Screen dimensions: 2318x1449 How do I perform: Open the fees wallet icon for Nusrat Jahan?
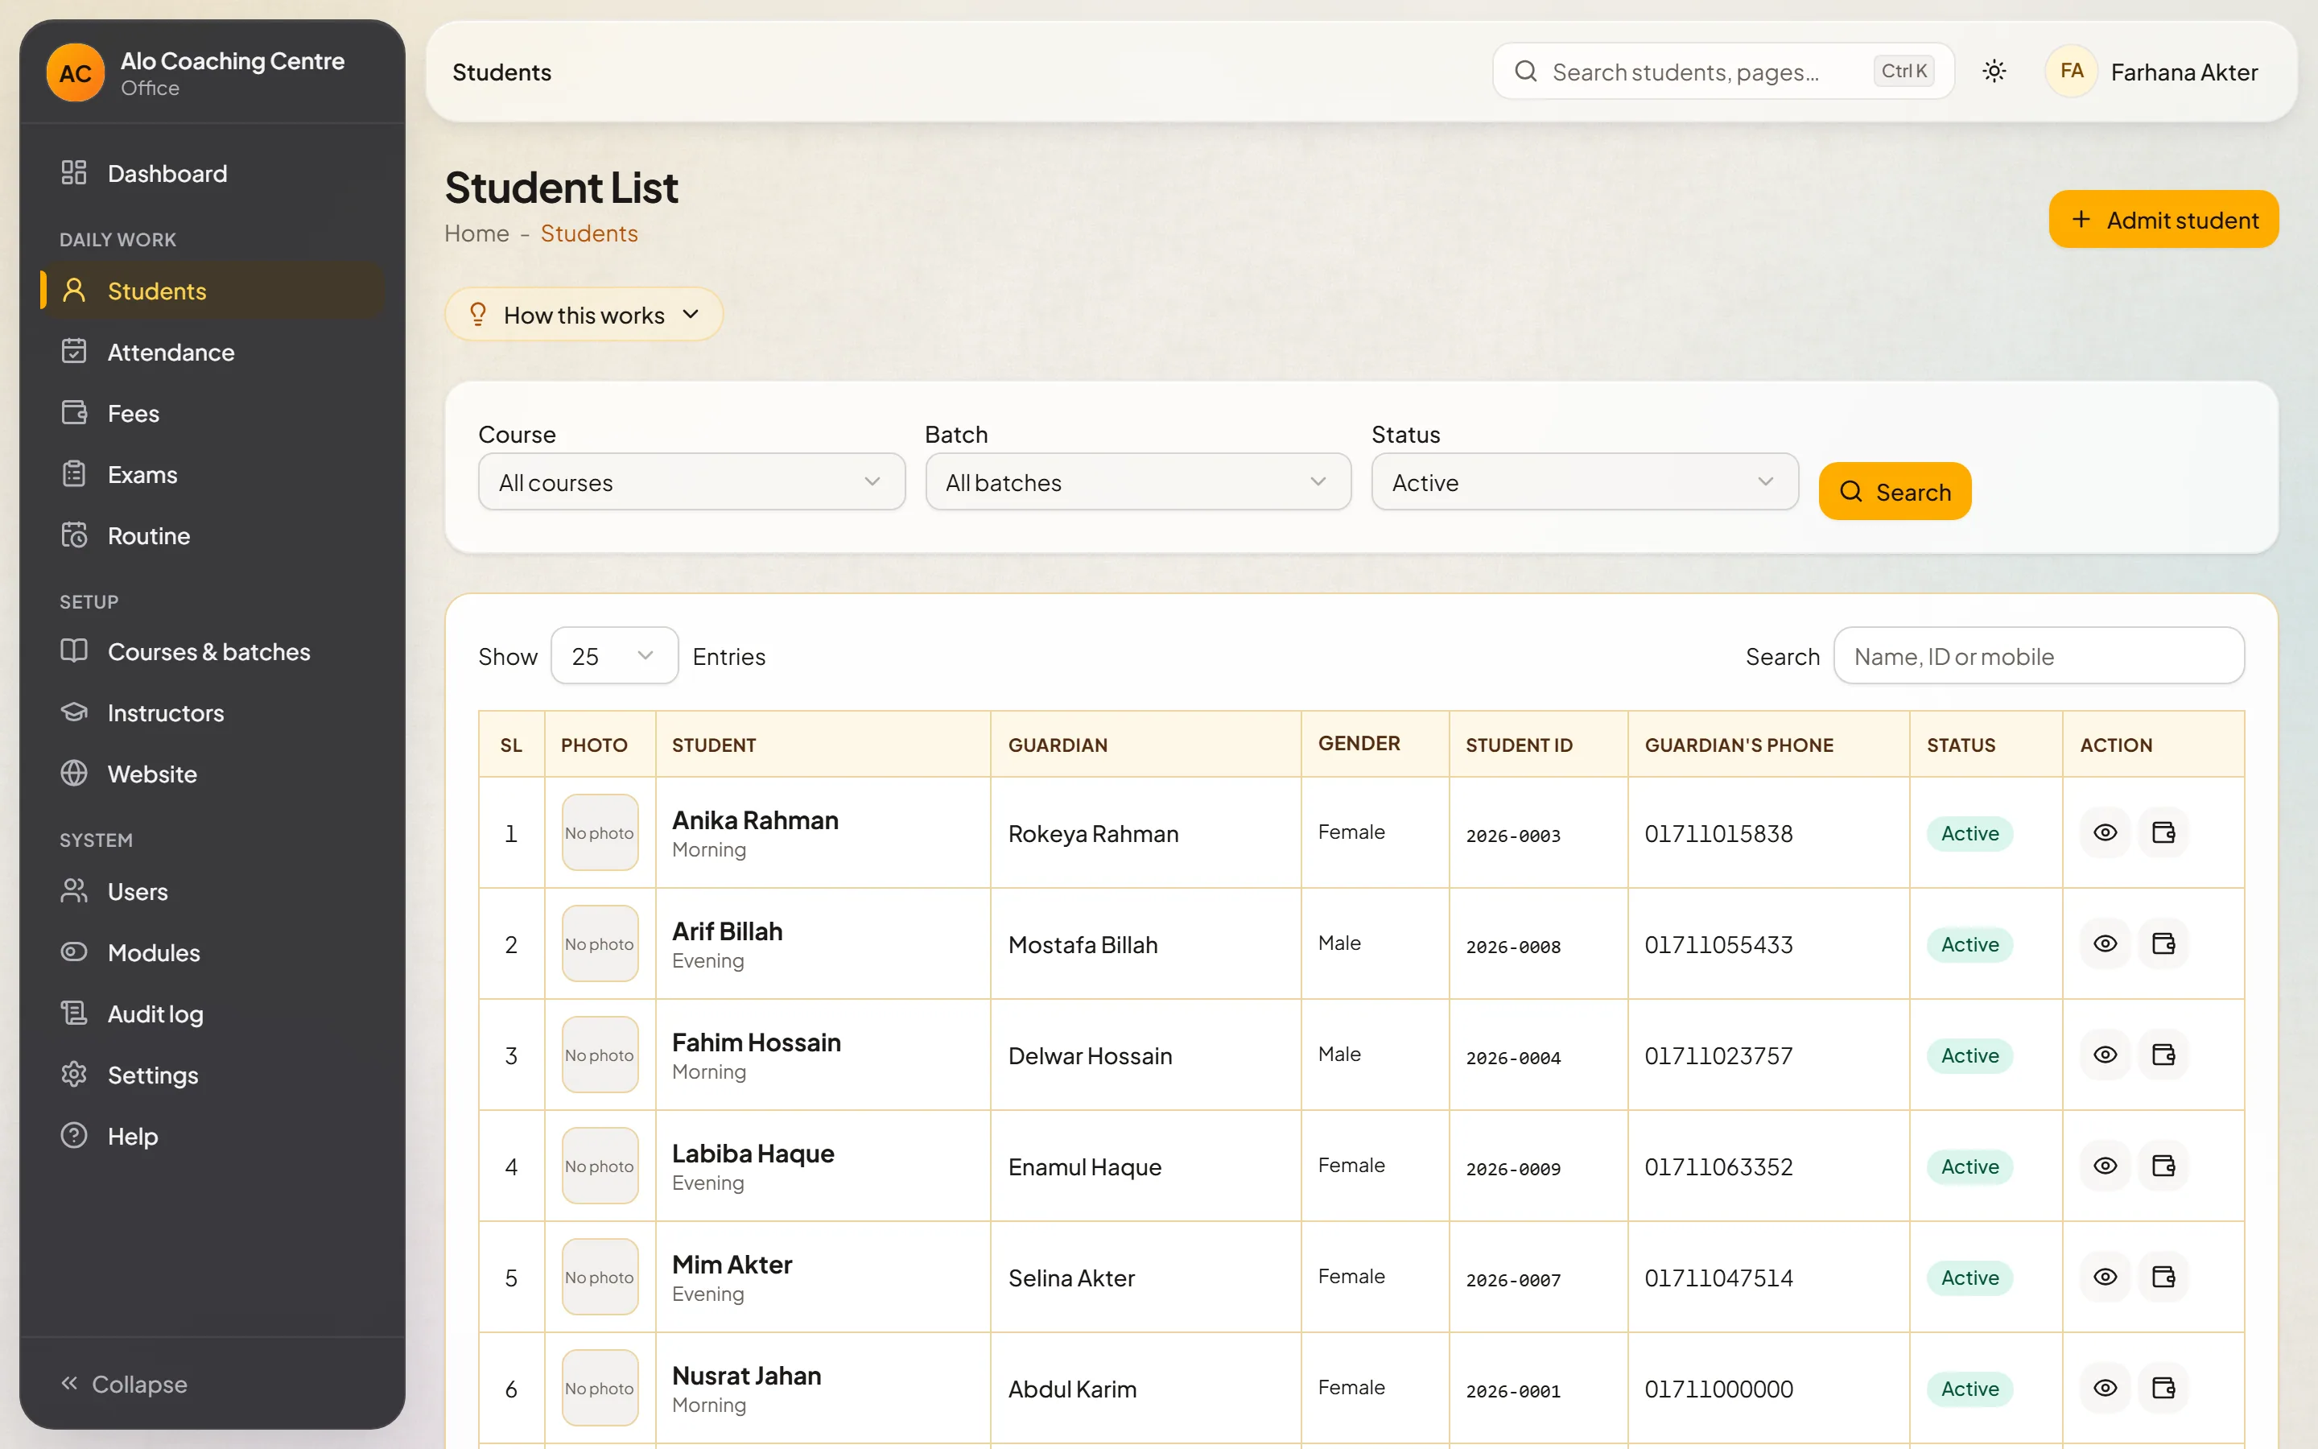click(2163, 1389)
